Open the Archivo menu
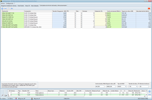Screen dimensions: 152x100 tap(3, 3)
